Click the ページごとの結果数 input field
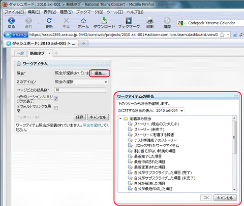 (80, 90)
